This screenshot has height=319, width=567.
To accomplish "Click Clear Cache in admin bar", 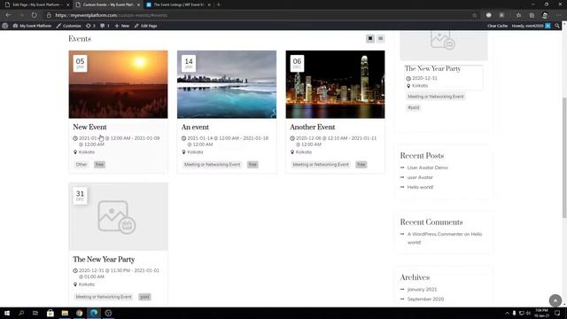I will (x=497, y=26).
